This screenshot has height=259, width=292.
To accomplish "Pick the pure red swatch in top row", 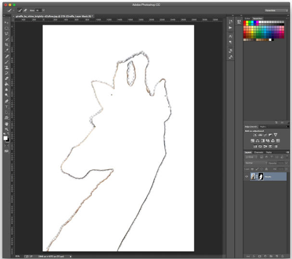I will tap(245, 22).
